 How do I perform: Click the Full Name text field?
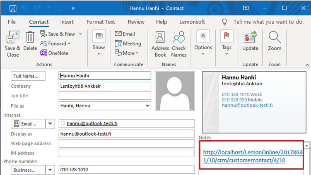pyautogui.click(x=105, y=76)
